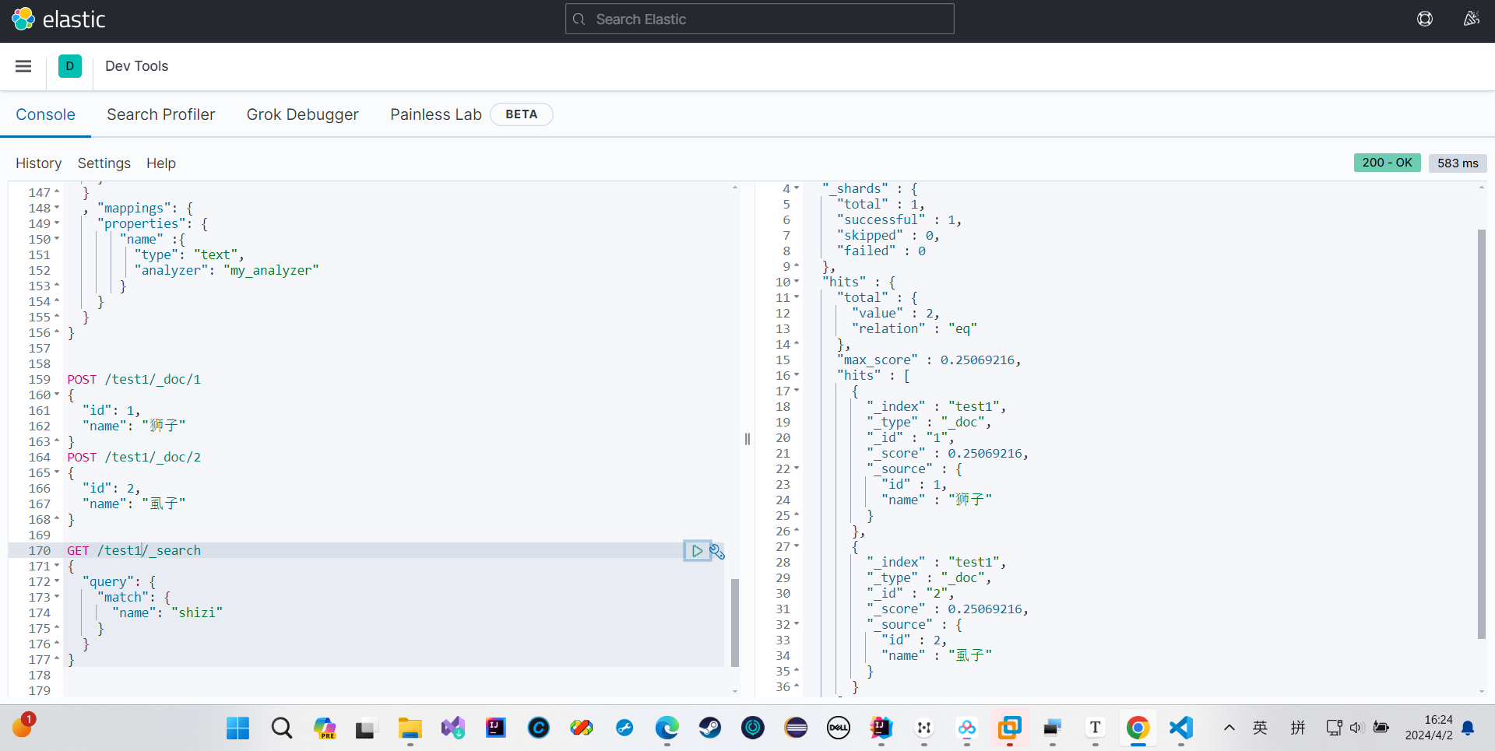
Task: Open console Settings
Action: click(x=104, y=163)
